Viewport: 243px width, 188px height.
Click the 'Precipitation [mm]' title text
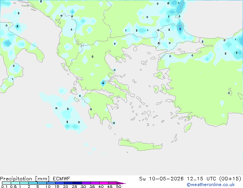(25, 179)
